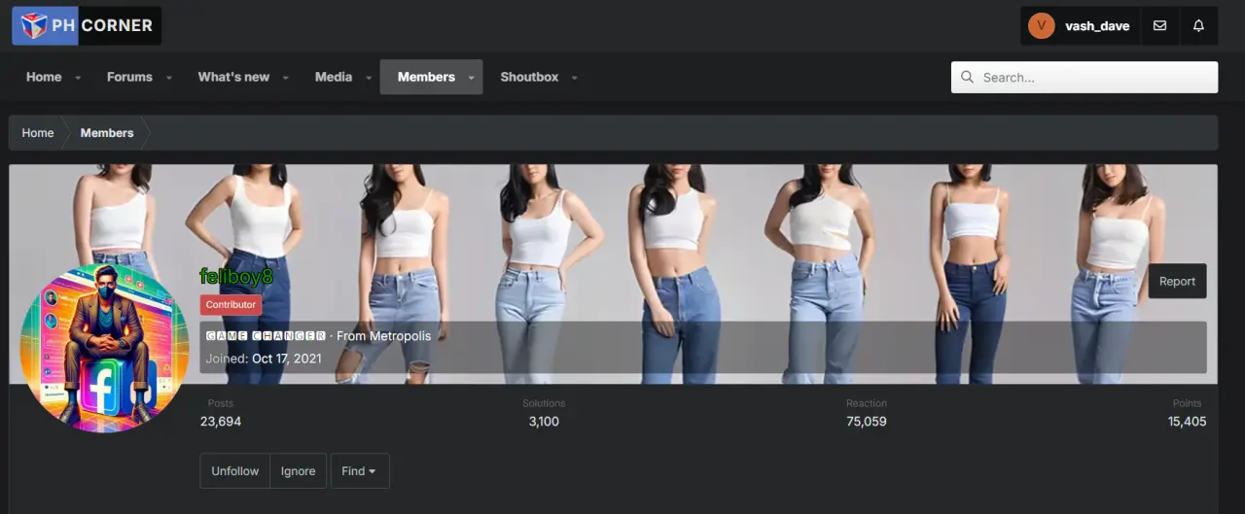
Task: Open the 3,100 solutions count
Action: coord(544,422)
